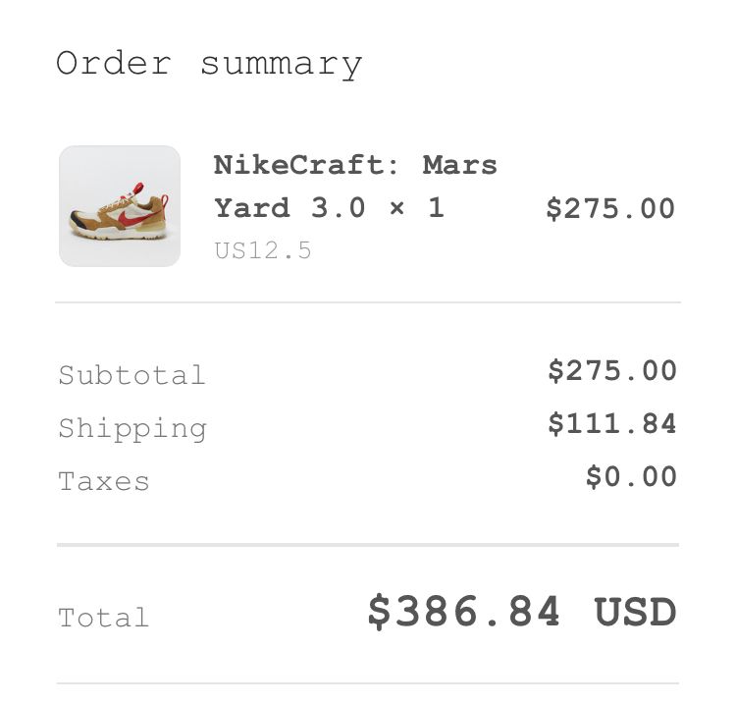736x704 pixels.
Task: Click the Taxes label
Action: coord(104,481)
